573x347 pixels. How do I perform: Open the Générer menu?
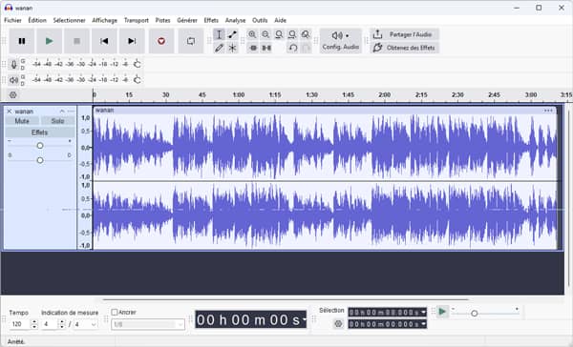click(x=187, y=20)
